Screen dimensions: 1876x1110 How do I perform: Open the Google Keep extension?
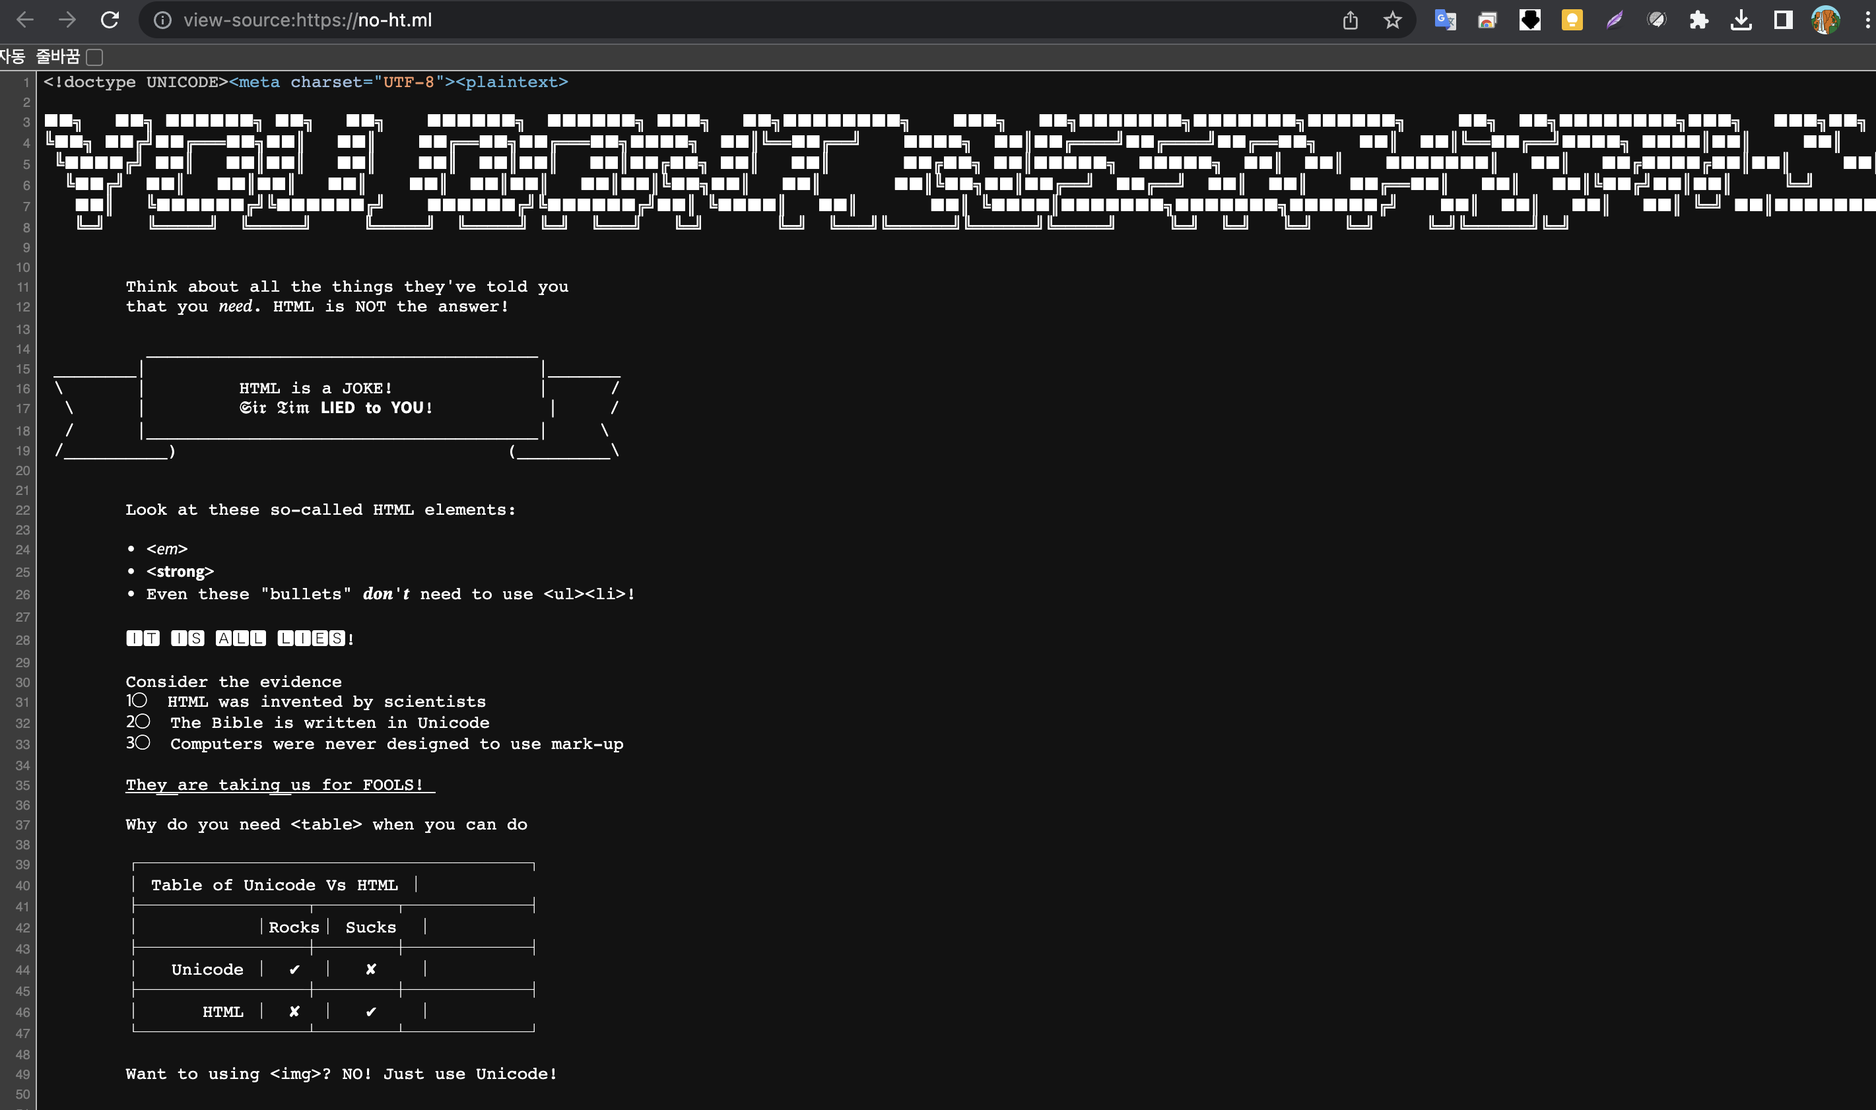1572,20
